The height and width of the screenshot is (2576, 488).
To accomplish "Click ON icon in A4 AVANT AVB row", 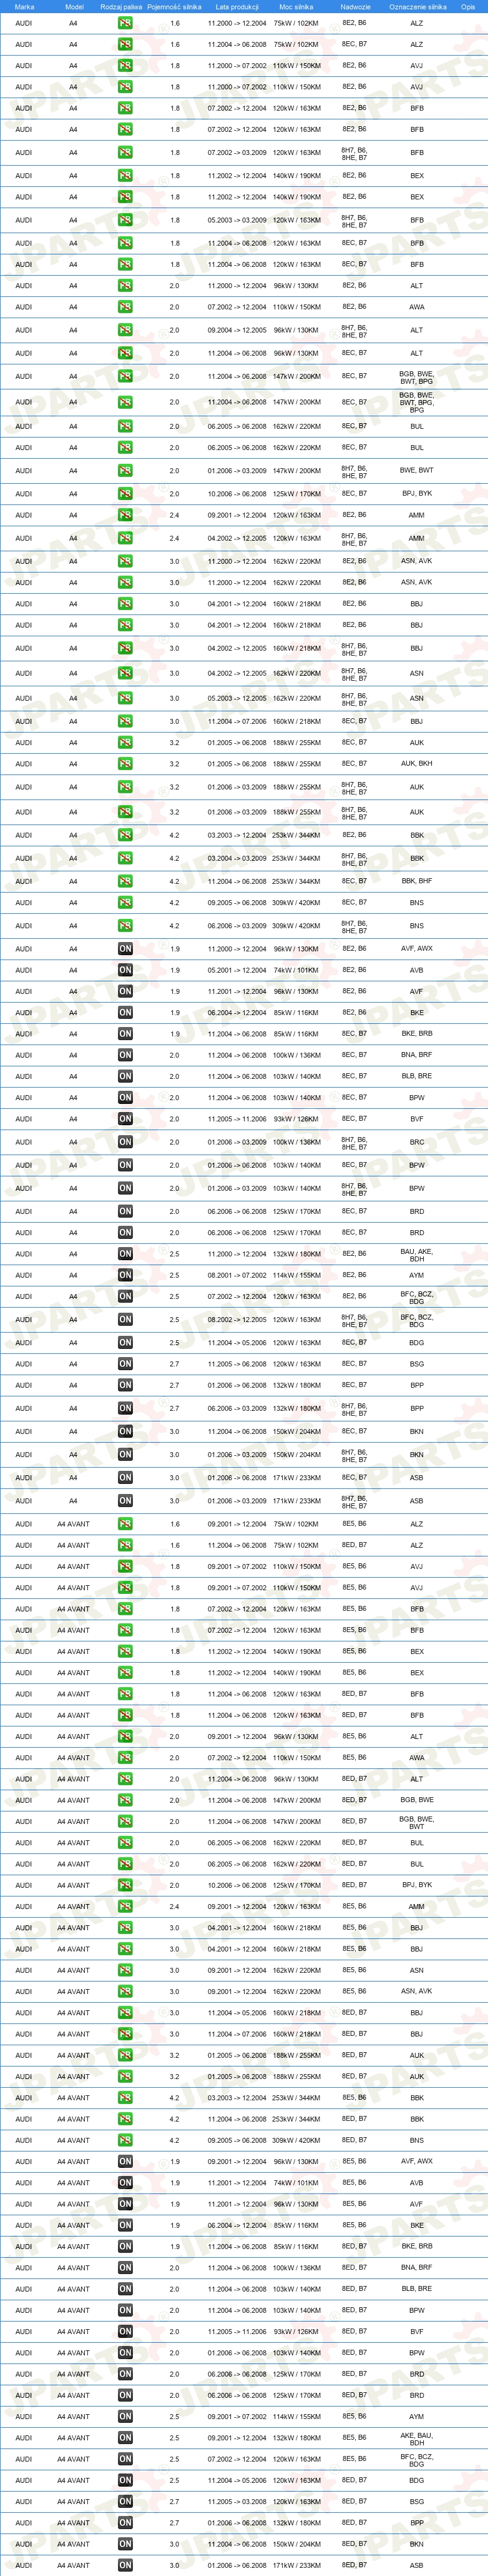I will tap(125, 2183).
